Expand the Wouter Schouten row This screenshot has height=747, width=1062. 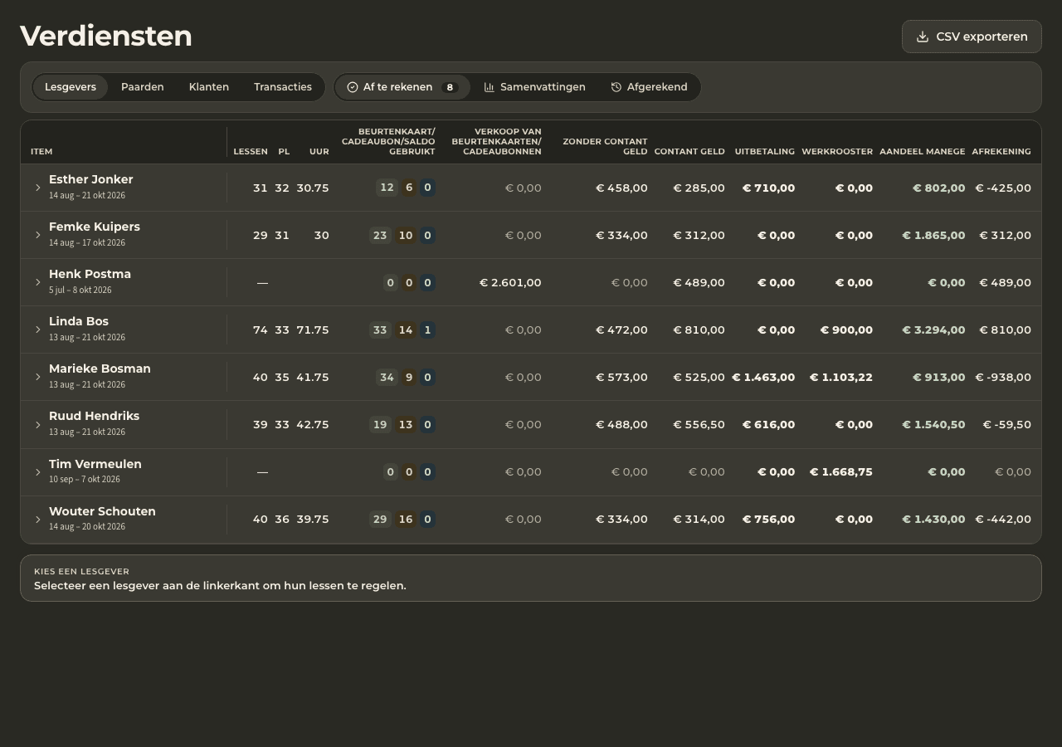38,520
